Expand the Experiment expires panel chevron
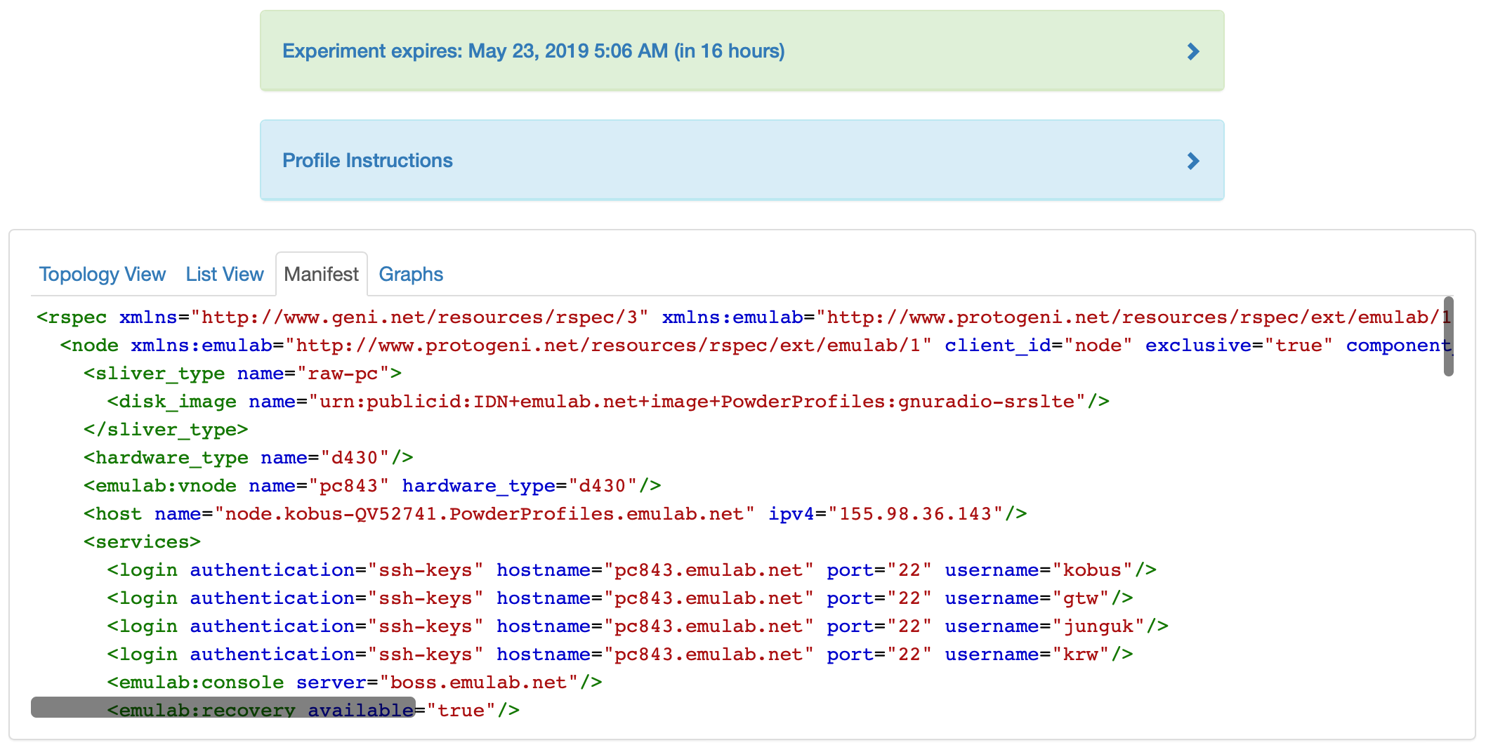Screen dimensions: 1486x750 pos(1192,51)
